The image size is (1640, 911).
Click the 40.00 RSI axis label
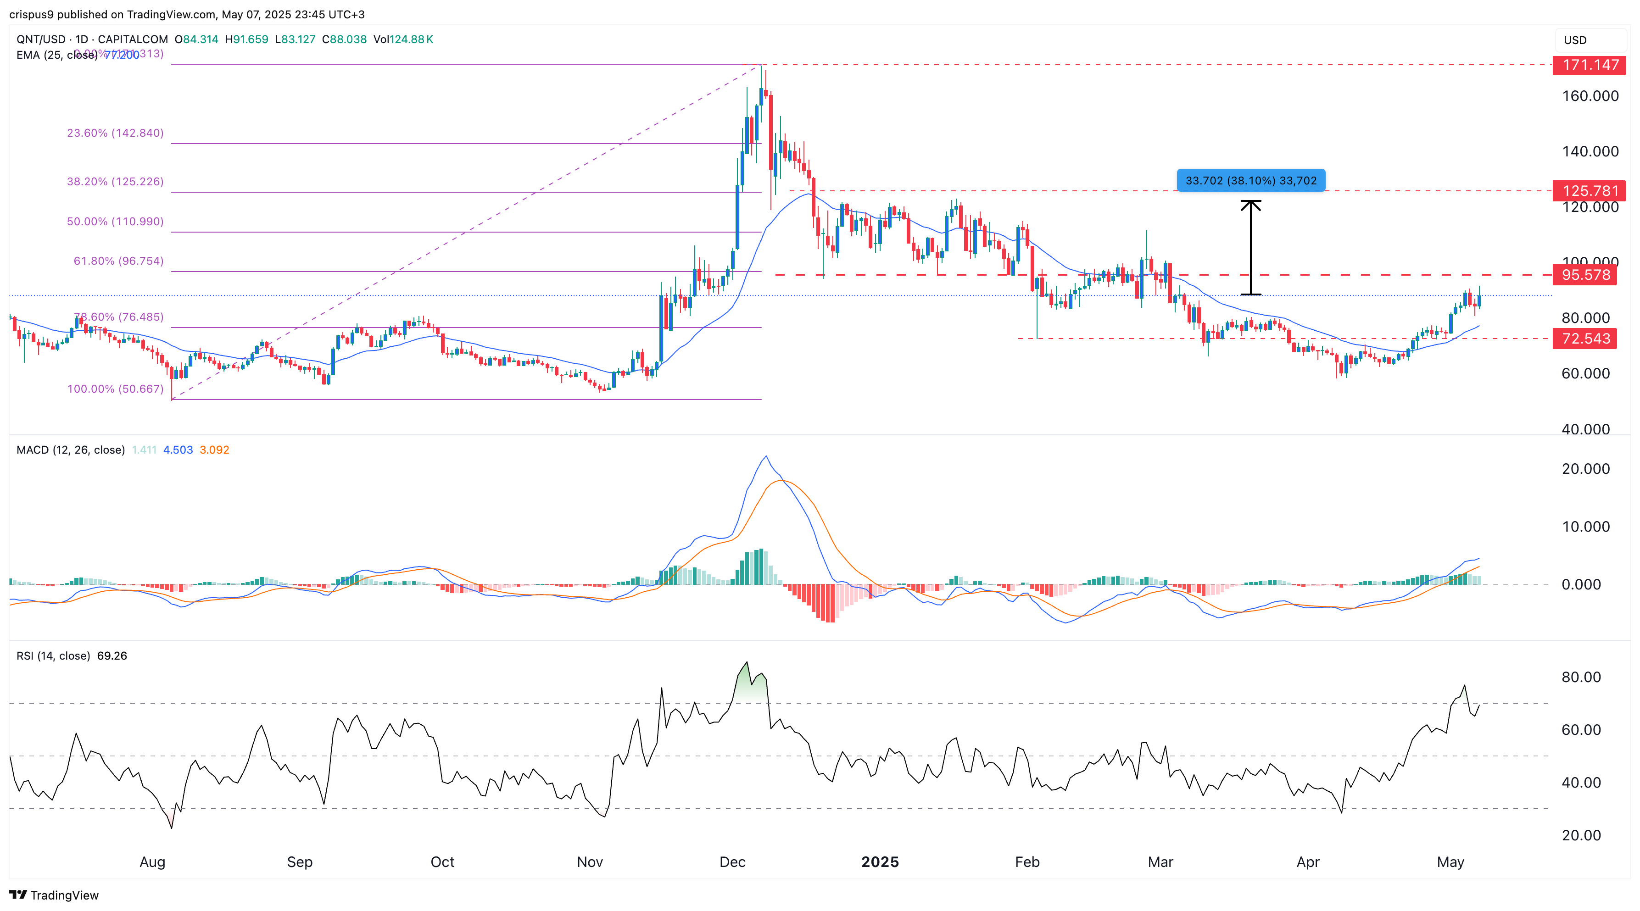coord(1581,783)
